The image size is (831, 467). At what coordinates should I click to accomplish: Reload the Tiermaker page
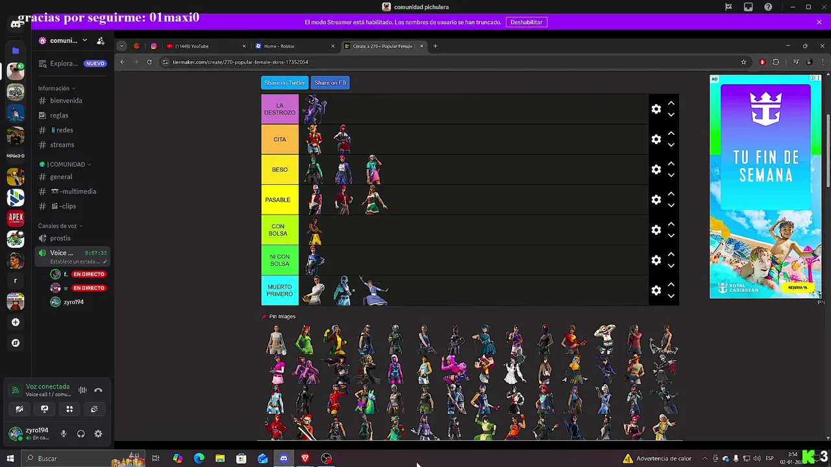coord(149,62)
